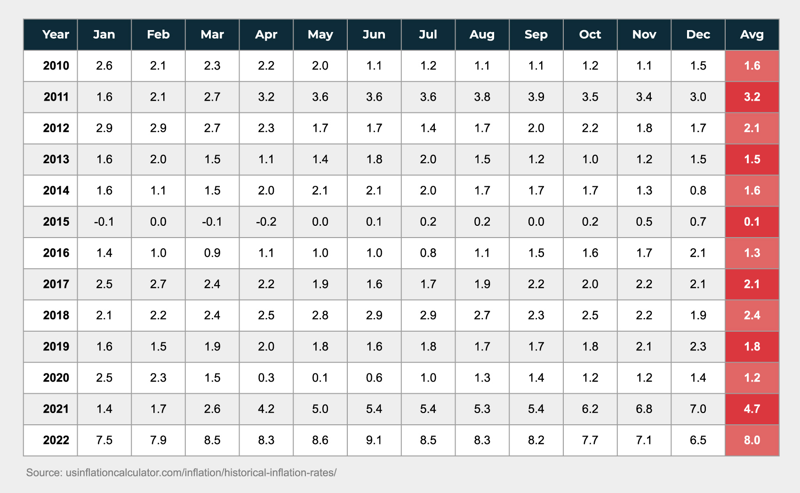Click the 2018 row label
Screen dimensions: 800x493
point(56,315)
